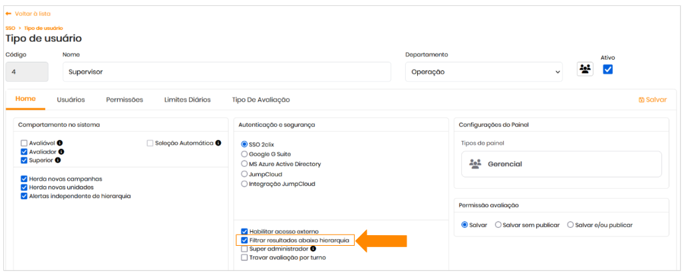Click the SSO breadcrumb link
Image resolution: width=686 pixels, height=277 pixels.
pyautogui.click(x=10, y=28)
